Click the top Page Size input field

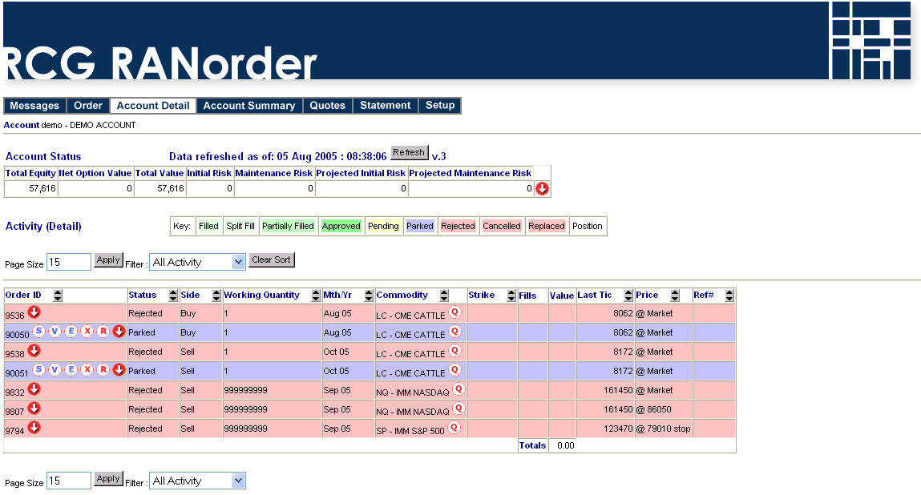click(68, 262)
